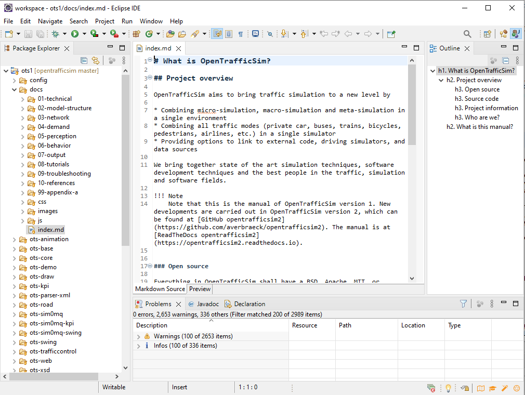This screenshot has width=525, height=395.
Task: Click the Open Task folder icon
Action: 182,34
